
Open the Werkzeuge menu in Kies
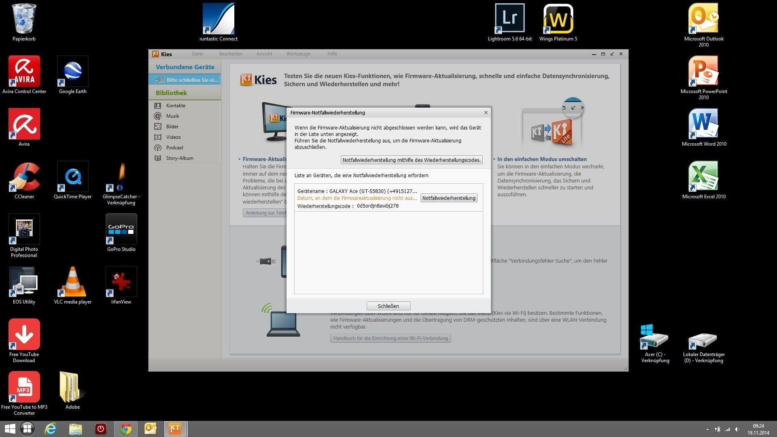click(x=298, y=54)
